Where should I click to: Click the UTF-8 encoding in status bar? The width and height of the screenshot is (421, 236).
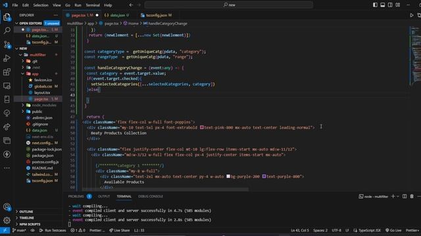tap(336, 230)
